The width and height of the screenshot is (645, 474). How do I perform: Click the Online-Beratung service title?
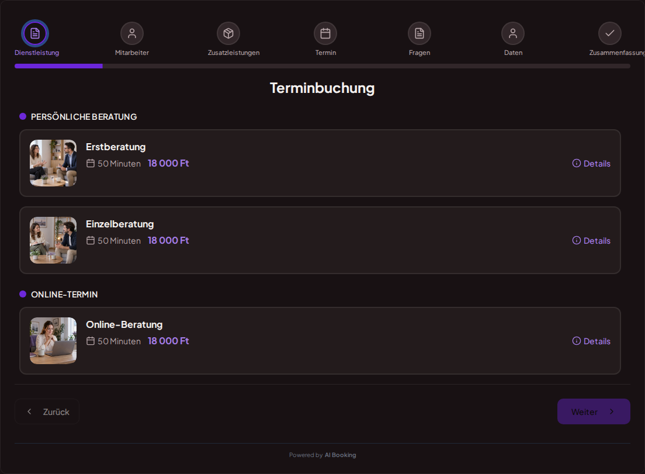(124, 324)
